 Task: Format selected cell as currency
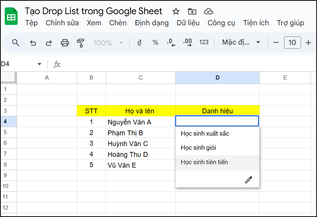(139, 42)
